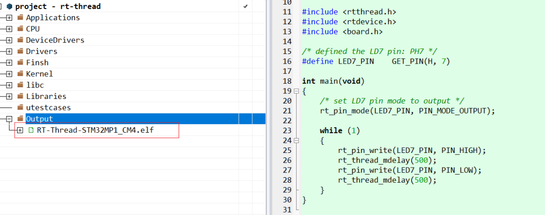Screen dimensions: 545x215
Task: Select the RT-Thread-STM32MP1_CM4.elf file
Action: [x=95, y=130]
